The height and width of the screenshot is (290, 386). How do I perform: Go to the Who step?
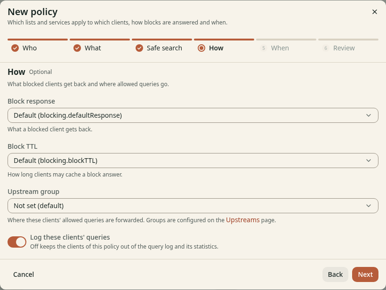point(37,46)
